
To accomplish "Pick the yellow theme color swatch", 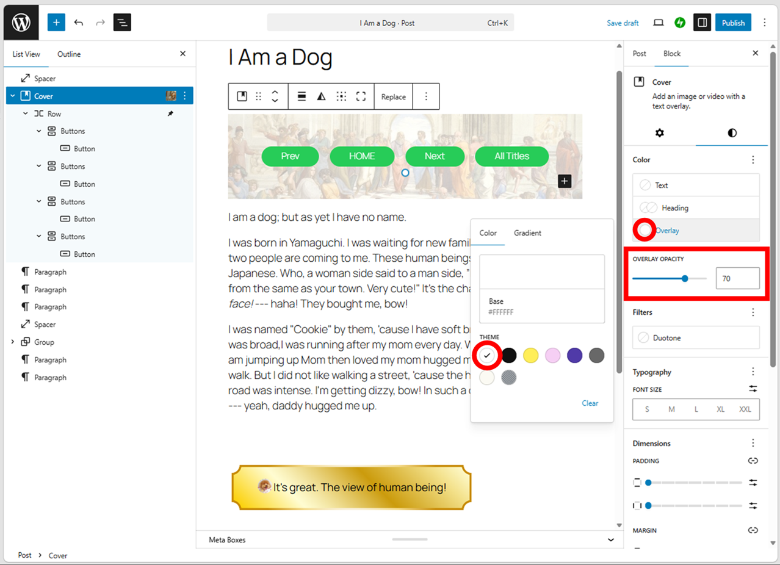I will [x=530, y=356].
